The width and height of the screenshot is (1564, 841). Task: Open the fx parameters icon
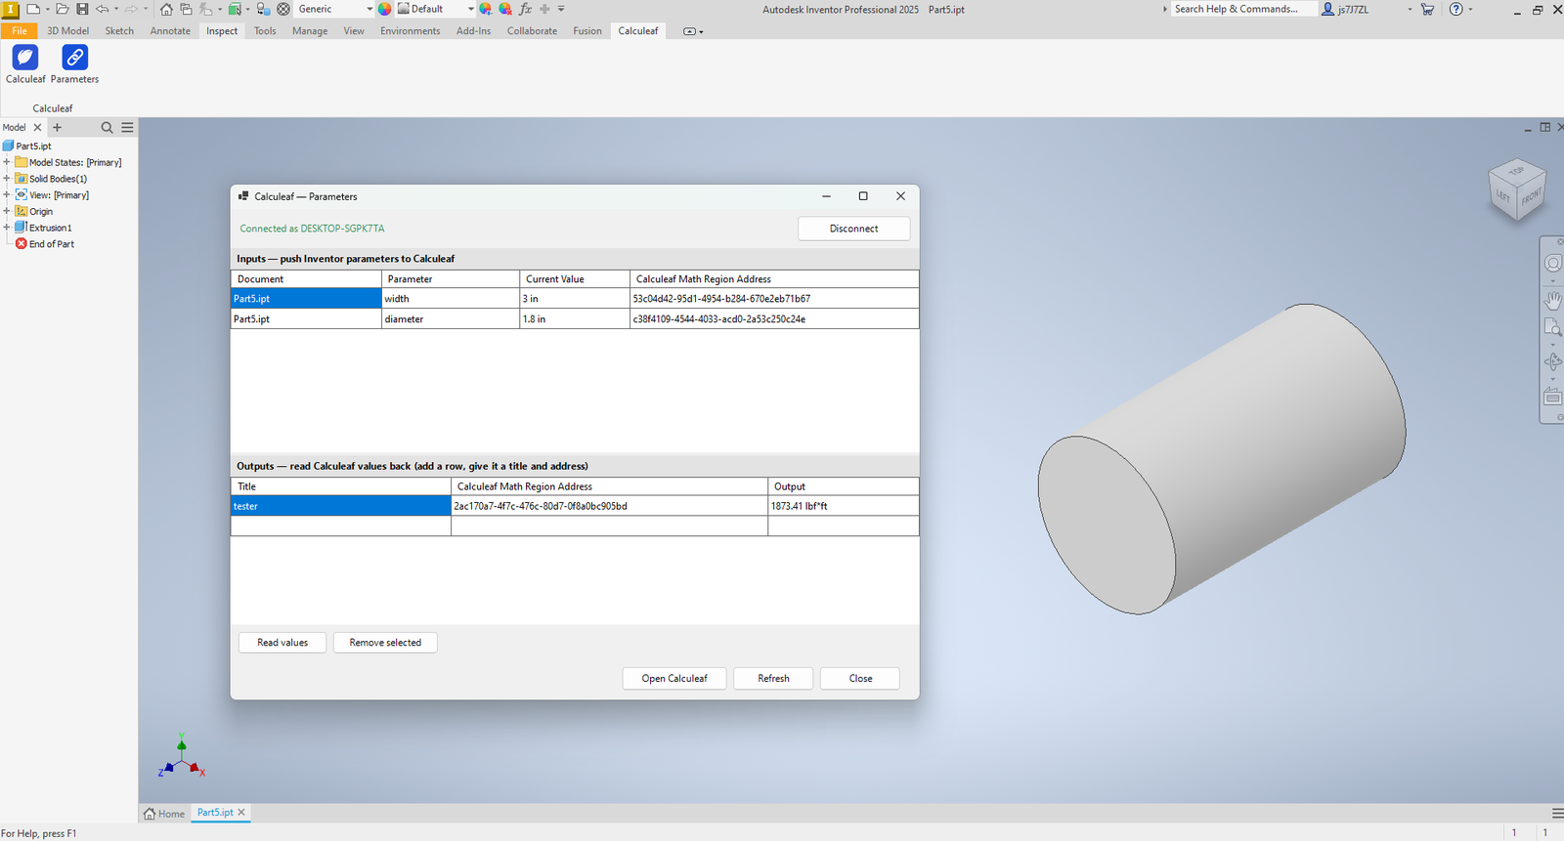526,9
